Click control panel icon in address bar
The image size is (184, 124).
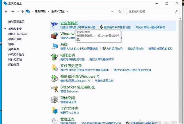pos(28,11)
